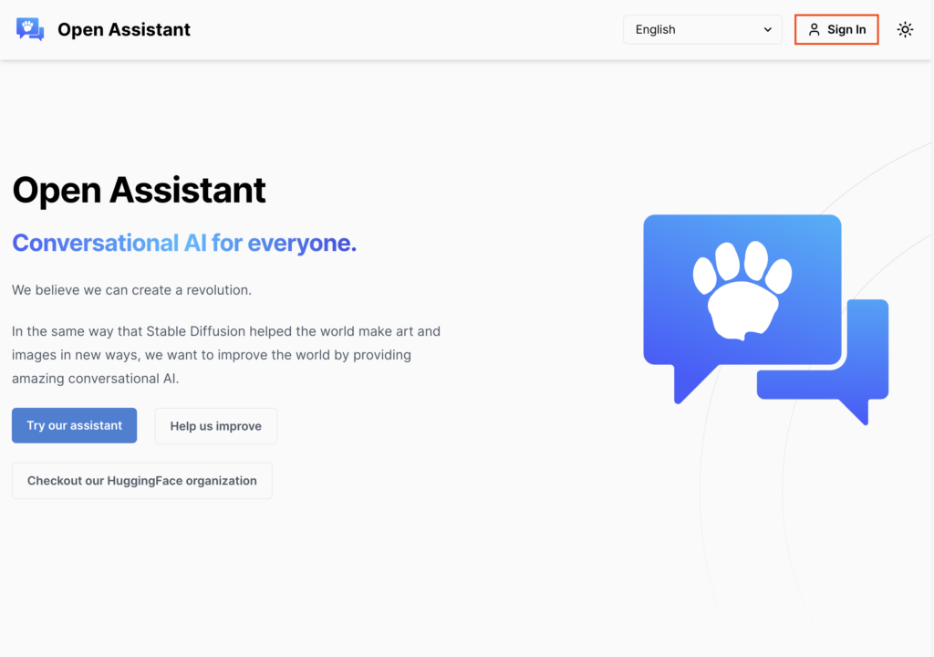
Task: Open Checkout our HuggingFace organization
Action: coord(141,481)
